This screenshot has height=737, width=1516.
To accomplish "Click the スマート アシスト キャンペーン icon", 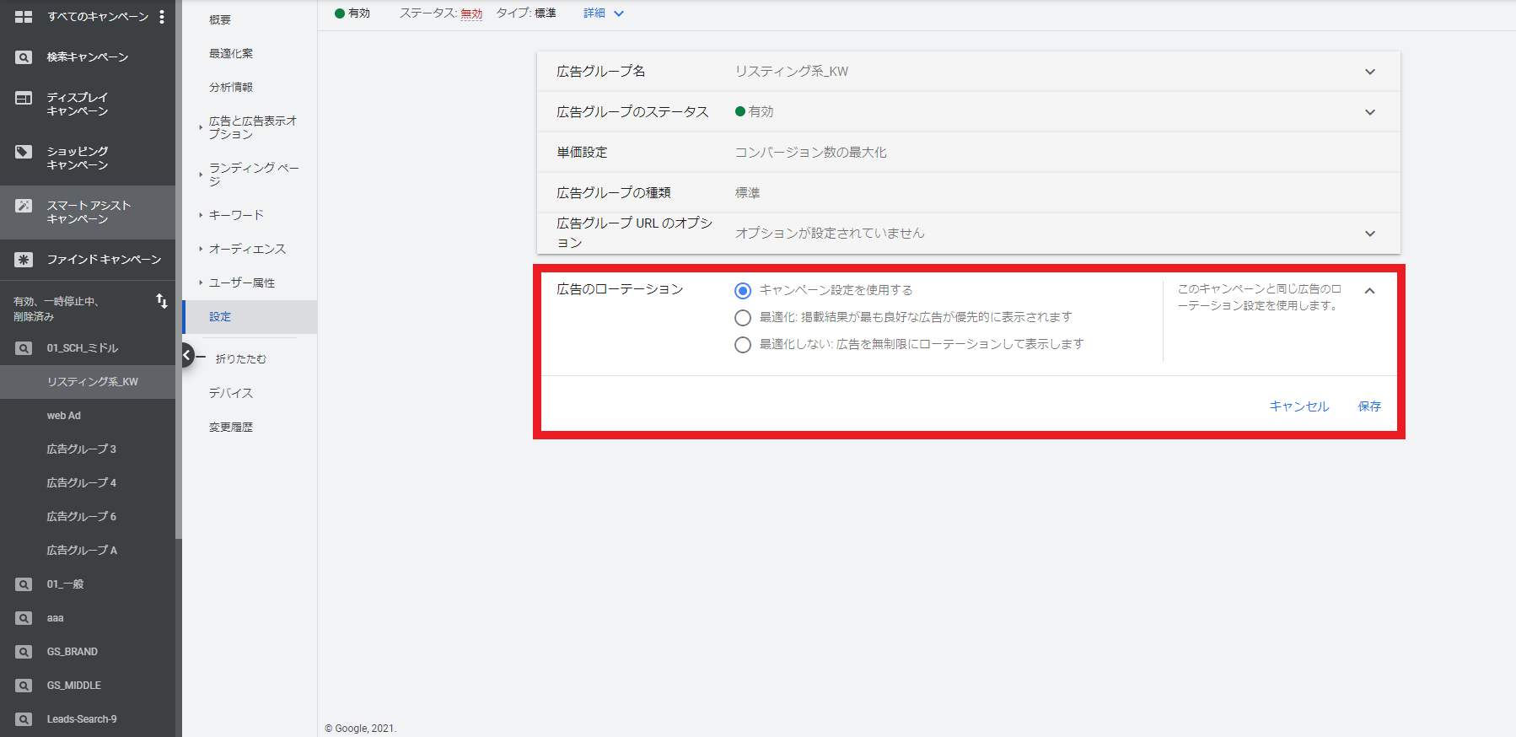I will (x=24, y=206).
